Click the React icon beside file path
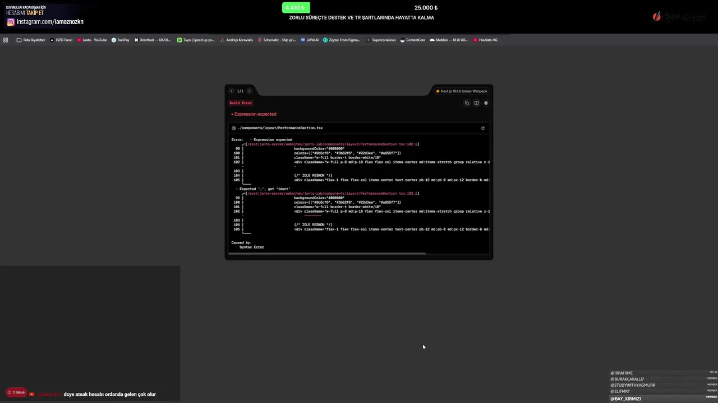 pos(234,128)
